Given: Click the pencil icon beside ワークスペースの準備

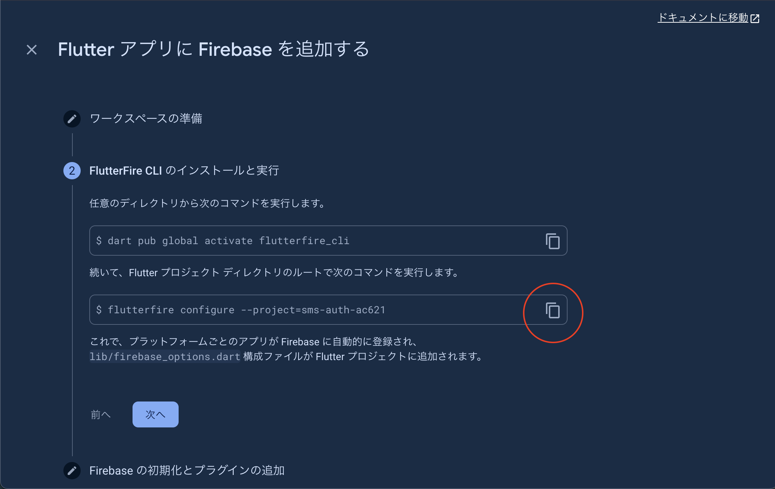Looking at the screenshot, I should (x=72, y=119).
